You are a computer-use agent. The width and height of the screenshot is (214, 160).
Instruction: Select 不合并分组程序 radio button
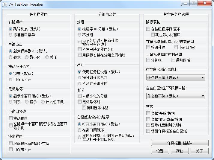(x=79, y=83)
